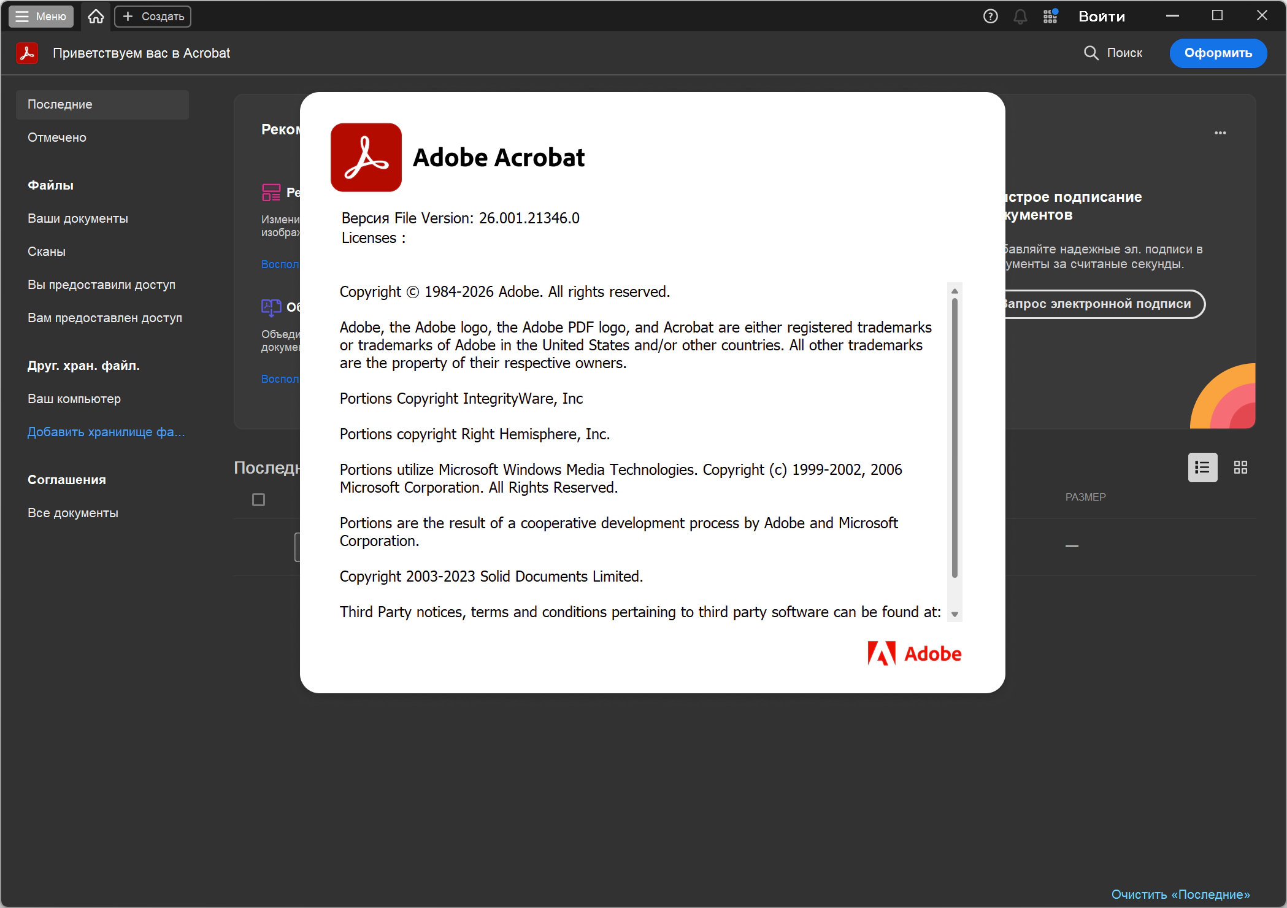Viewport: 1287px width, 908px height.
Task: Open the three-dots more options menu
Action: (1220, 133)
